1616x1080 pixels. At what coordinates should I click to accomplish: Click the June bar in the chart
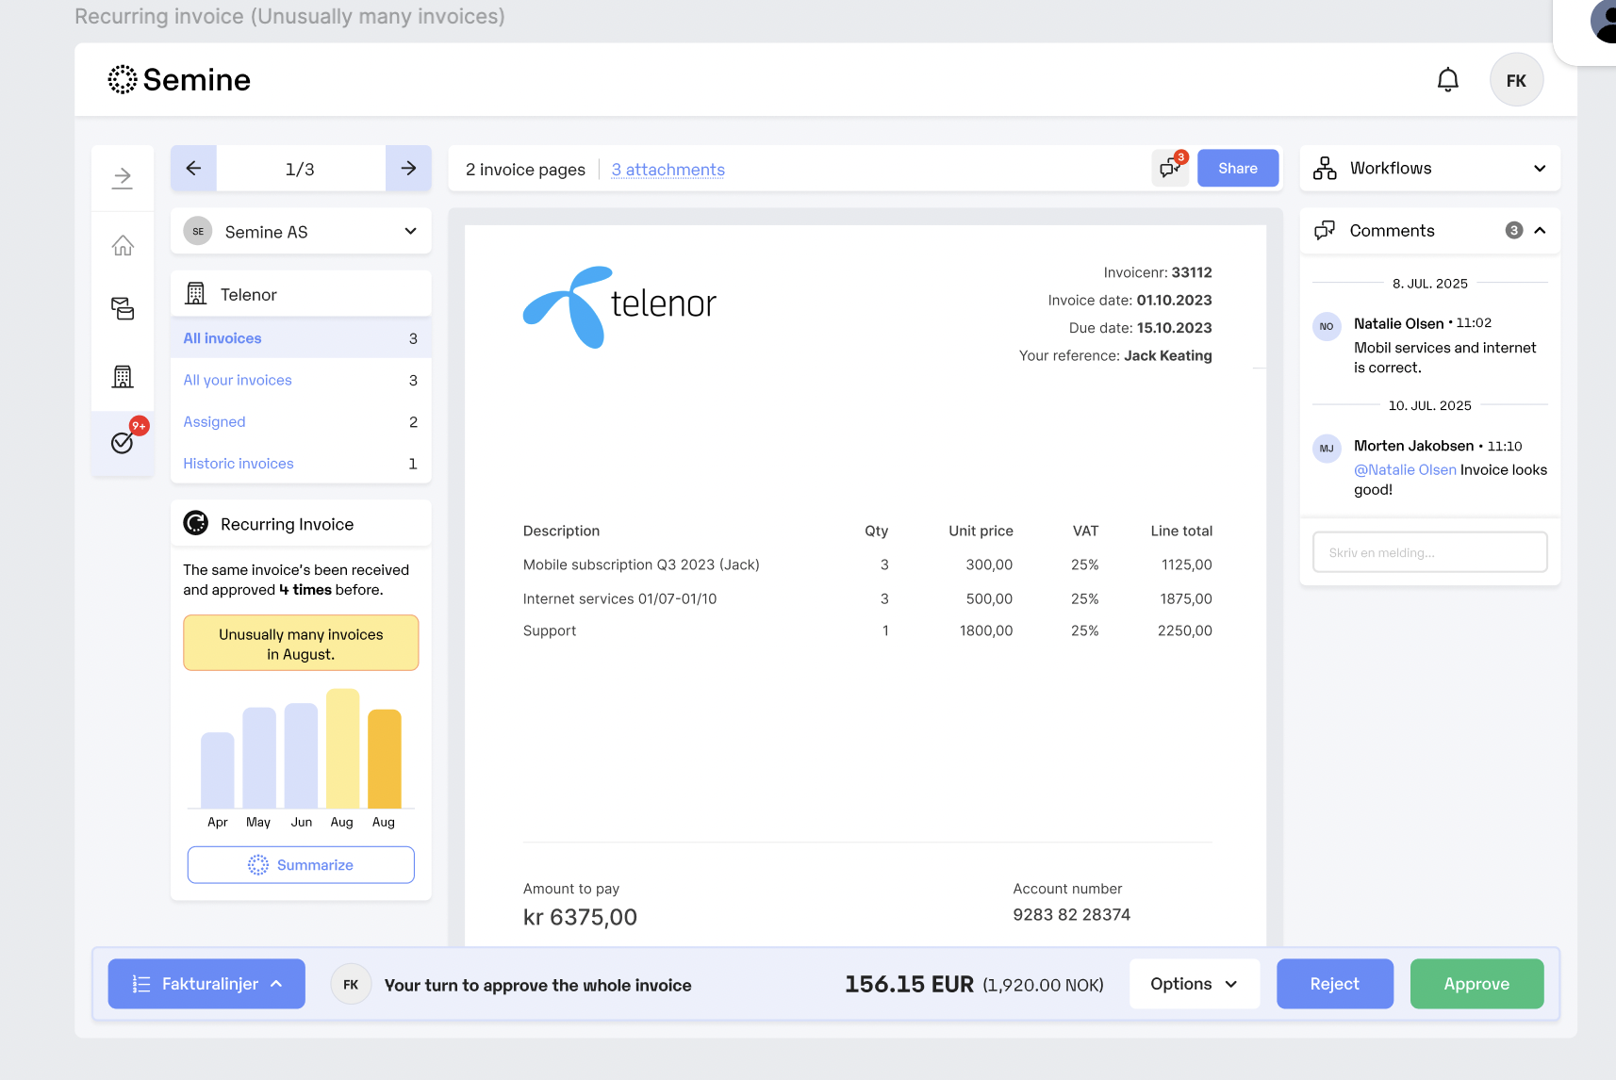pos(301,755)
